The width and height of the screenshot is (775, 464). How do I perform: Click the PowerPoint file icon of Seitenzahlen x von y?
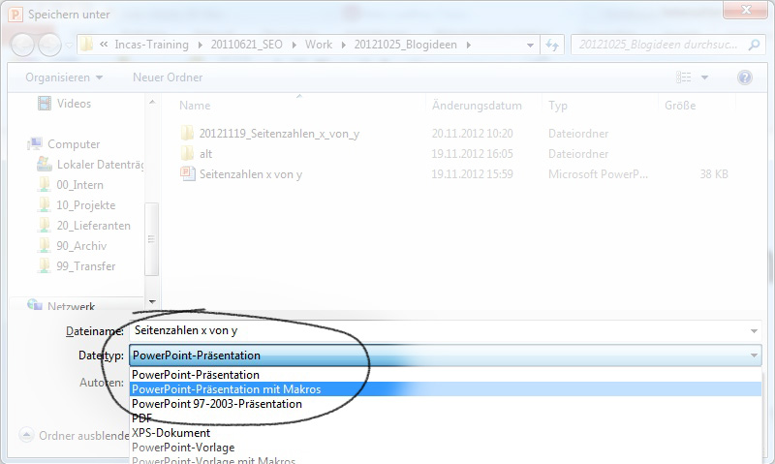click(187, 174)
